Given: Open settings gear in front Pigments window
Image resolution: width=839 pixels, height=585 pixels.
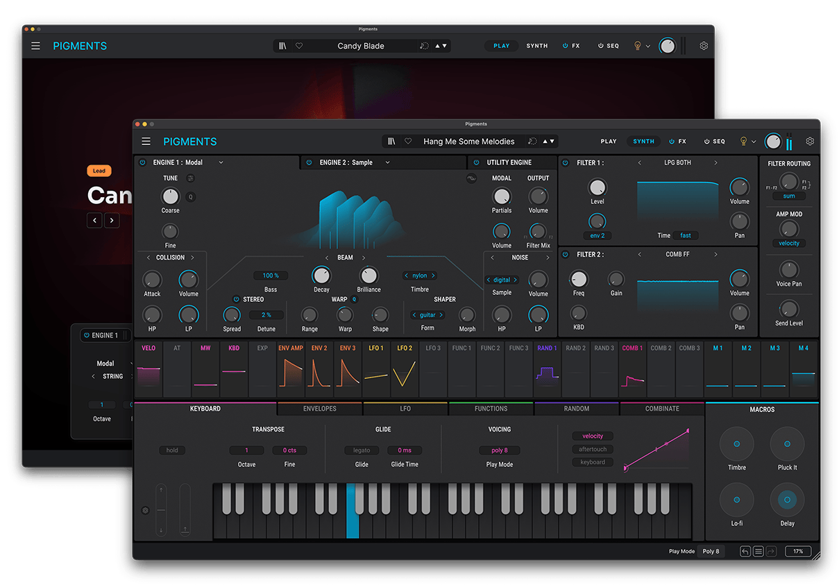Looking at the screenshot, I should click(x=810, y=142).
